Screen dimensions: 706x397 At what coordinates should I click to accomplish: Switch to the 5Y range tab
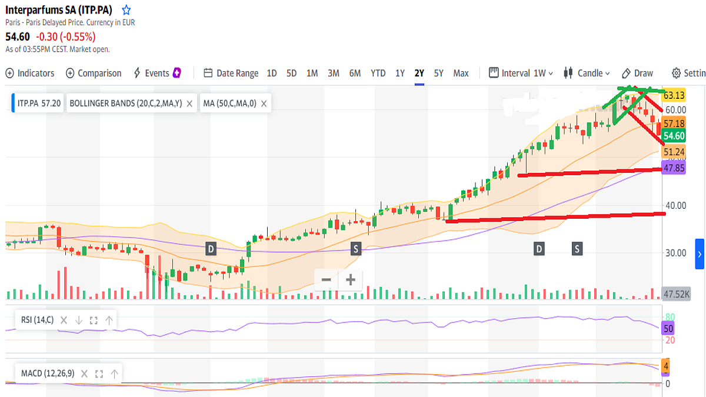(x=439, y=73)
